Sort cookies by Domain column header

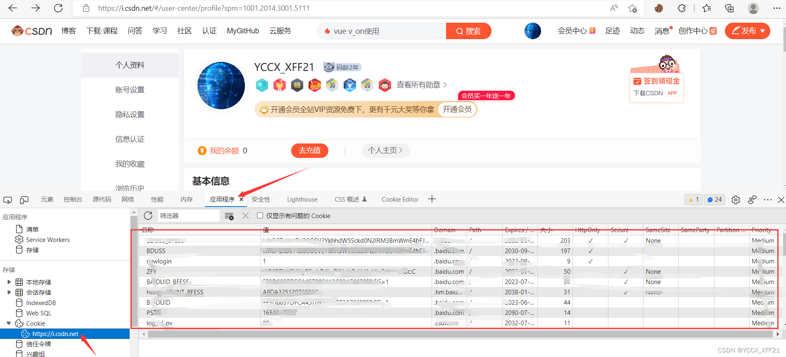[450, 230]
